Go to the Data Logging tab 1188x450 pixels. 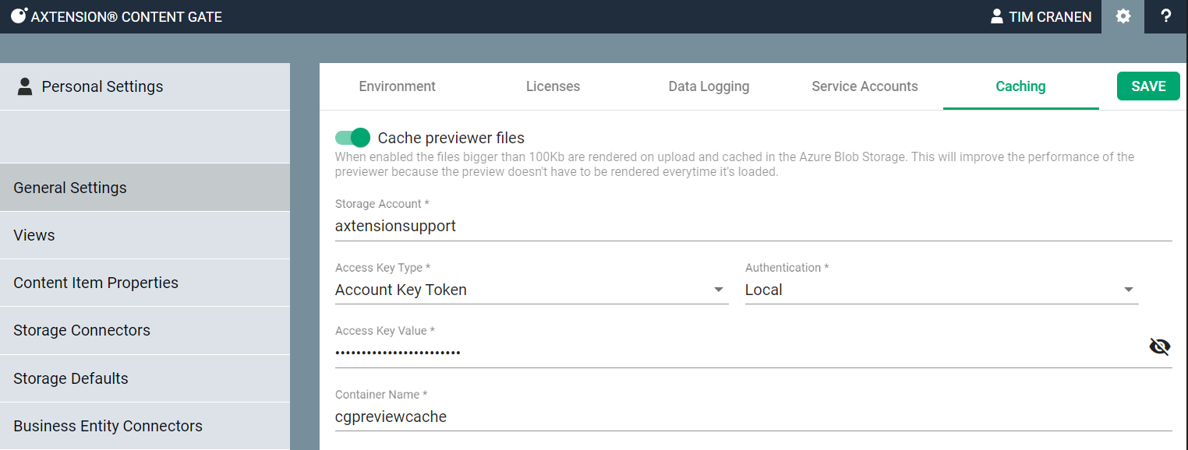tap(709, 86)
